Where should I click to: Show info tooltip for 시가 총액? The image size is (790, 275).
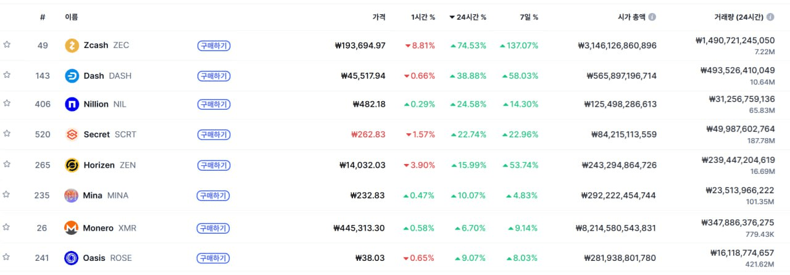[x=652, y=17]
